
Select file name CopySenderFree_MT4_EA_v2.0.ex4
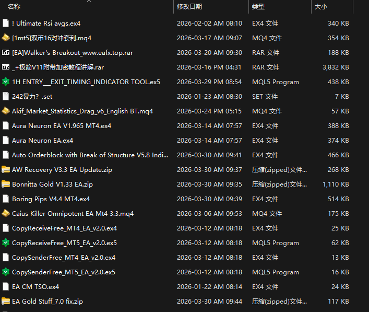pyautogui.click(x=64, y=257)
